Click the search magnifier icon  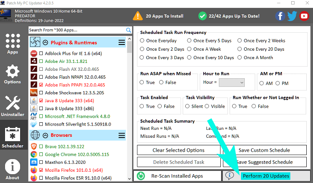click(x=129, y=30)
